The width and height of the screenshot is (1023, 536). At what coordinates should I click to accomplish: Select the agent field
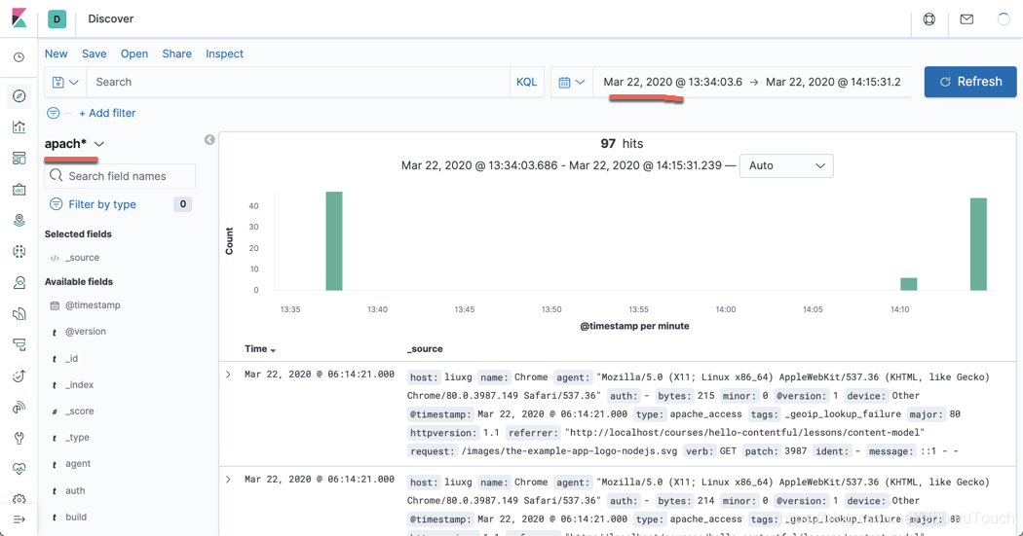78,464
